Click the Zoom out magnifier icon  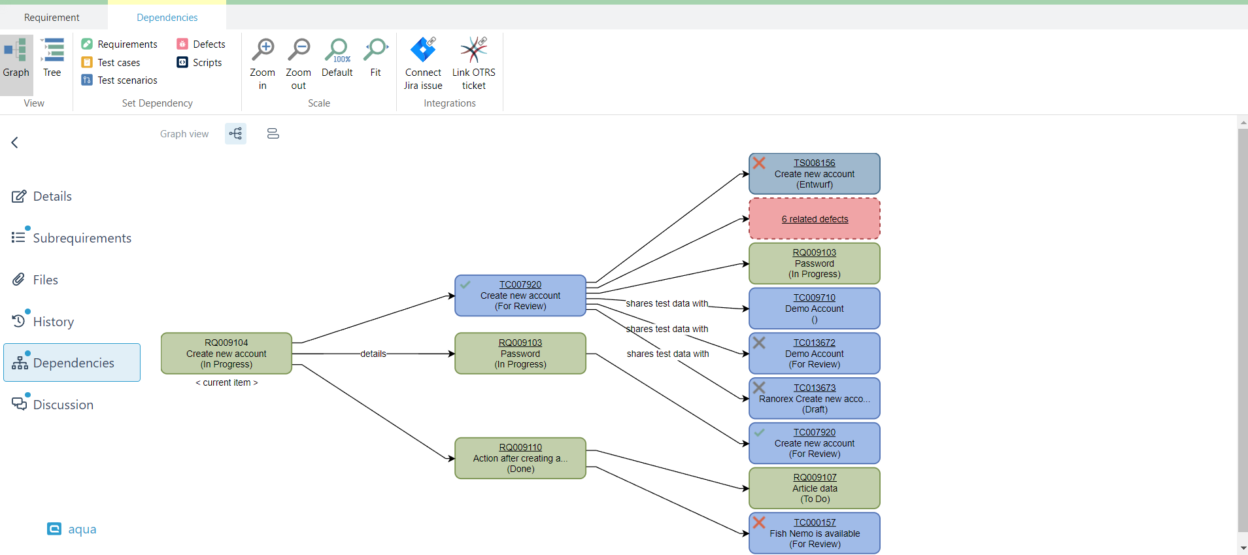[299, 50]
